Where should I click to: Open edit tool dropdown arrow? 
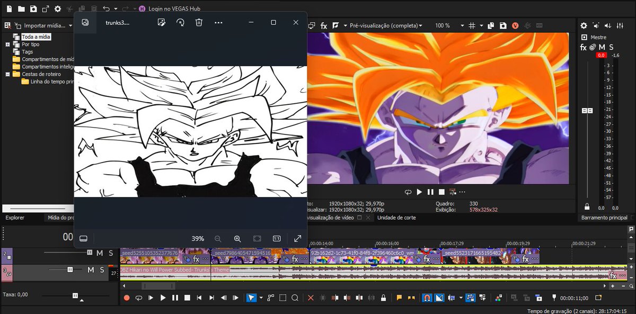pyautogui.click(x=260, y=299)
